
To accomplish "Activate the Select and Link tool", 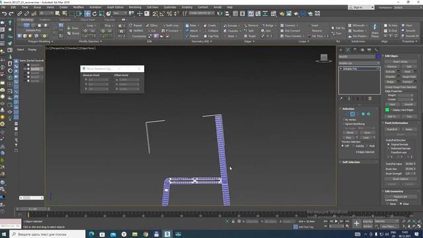I will (20, 13).
